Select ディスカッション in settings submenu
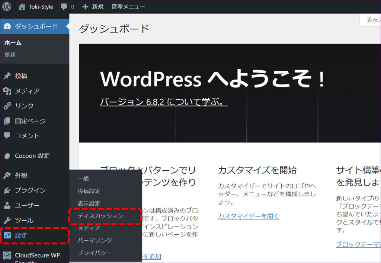Image resolution: width=381 pixels, height=263 pixels. point(100,216)
